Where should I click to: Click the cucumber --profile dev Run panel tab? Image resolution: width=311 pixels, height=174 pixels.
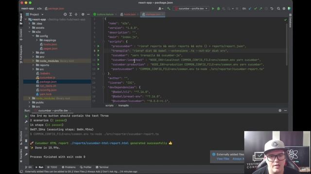(53, 111)
